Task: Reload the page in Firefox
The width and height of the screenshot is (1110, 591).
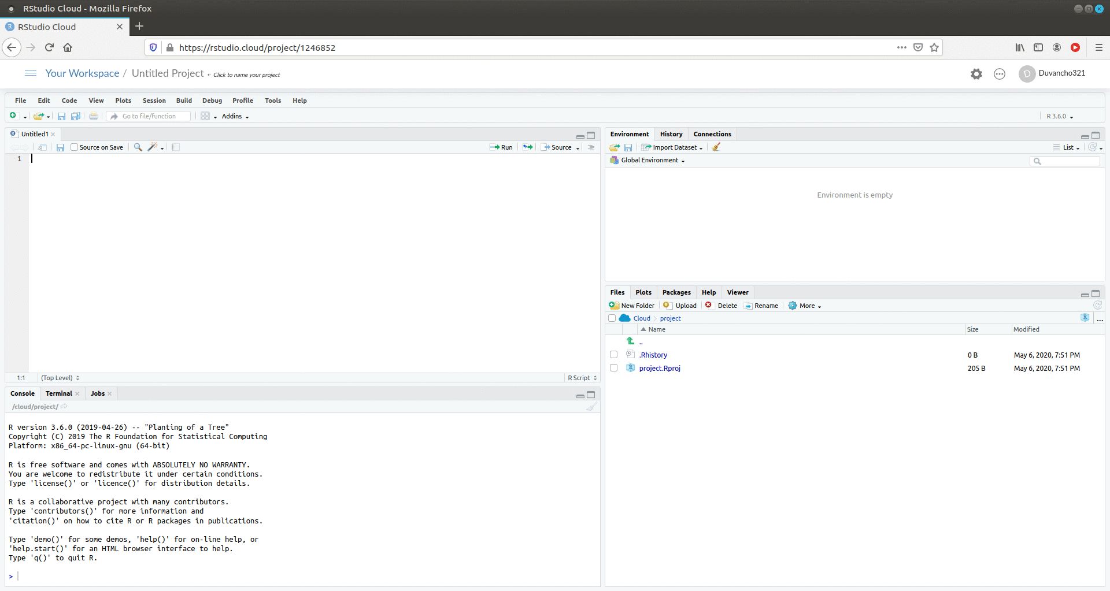Action: click(x=49, y=47)
